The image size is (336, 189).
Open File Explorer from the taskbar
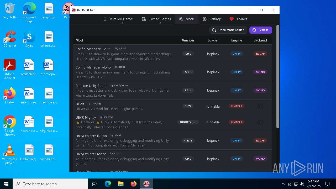(x=121, y=184)
